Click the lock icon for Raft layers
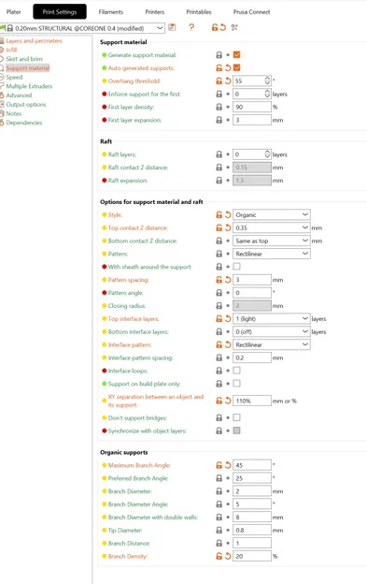Screen dimensions: 367x584 click(x=219, y=154)
